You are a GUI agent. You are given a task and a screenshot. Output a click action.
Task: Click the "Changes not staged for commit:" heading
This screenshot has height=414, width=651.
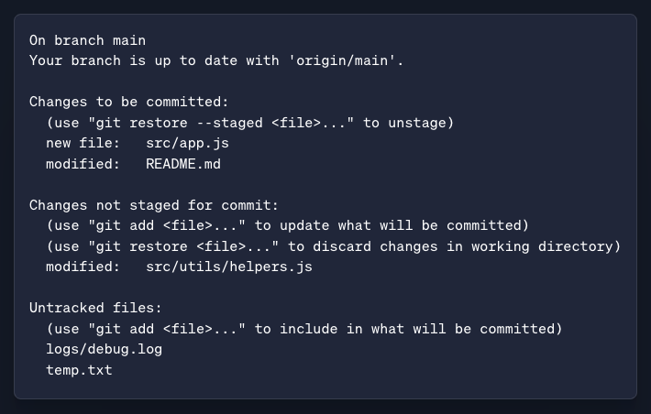153,205
